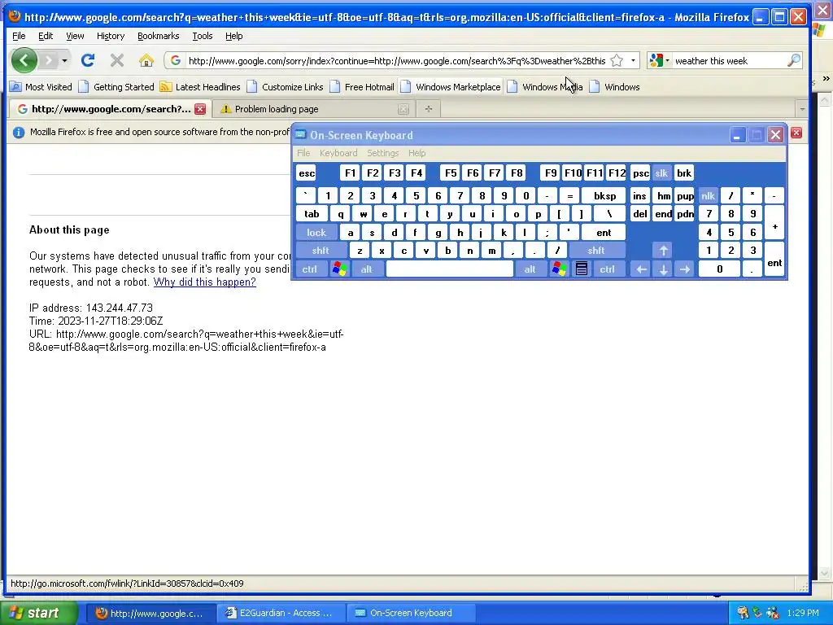Open On-Screen Keyboard Keyboard menu
Viewport: 833px width, 625px height.
click(x=338, y=153)
